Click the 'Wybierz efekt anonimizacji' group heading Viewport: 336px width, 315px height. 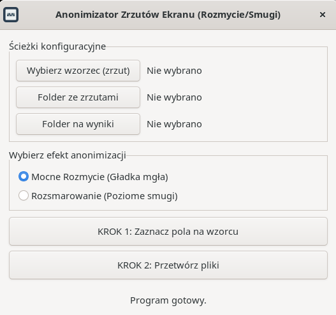68,155
